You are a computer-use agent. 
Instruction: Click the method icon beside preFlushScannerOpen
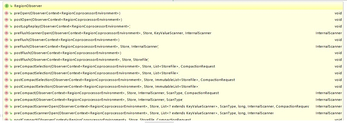6,33
